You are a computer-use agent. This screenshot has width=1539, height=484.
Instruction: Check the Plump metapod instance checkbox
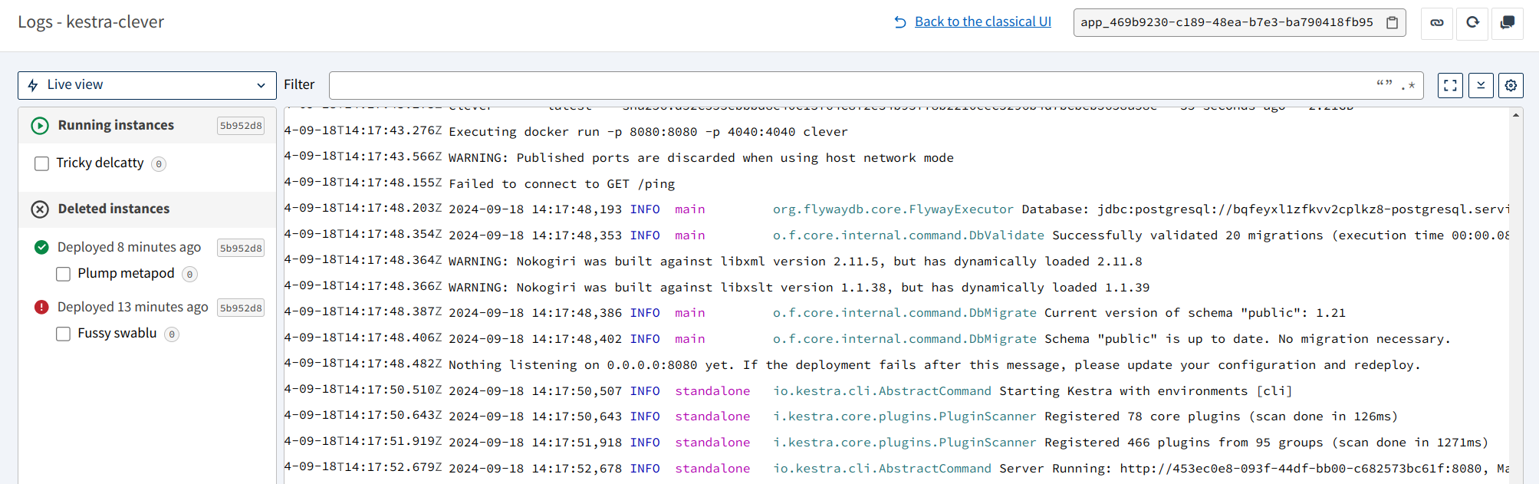pyautogui.click(x=64, y=274)
